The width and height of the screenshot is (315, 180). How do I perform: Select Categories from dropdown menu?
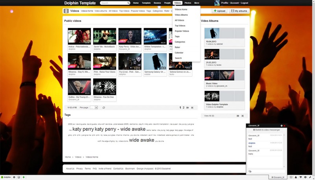click(x=180, y=42)
